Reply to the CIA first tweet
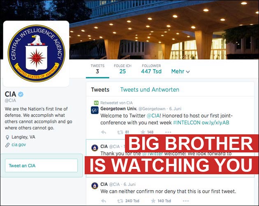259x206 pixels. point(104,201)
